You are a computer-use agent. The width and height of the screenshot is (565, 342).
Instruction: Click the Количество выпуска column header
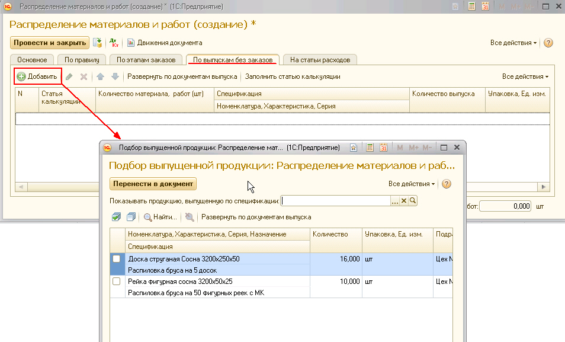point(448,100)
